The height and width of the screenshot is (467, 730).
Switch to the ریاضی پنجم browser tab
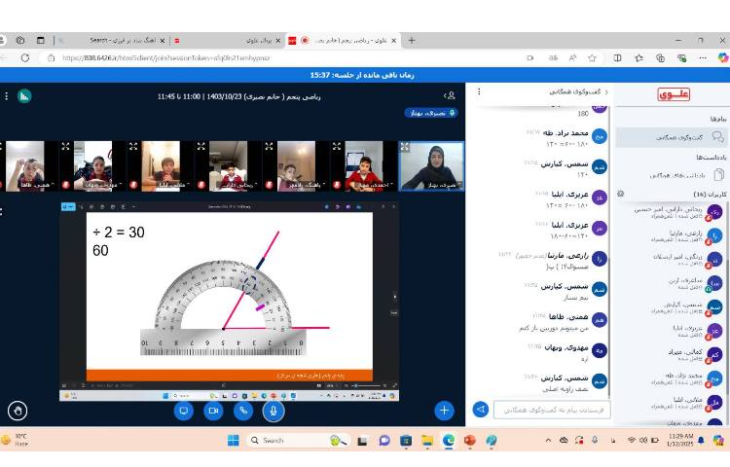tap(344, 41)
